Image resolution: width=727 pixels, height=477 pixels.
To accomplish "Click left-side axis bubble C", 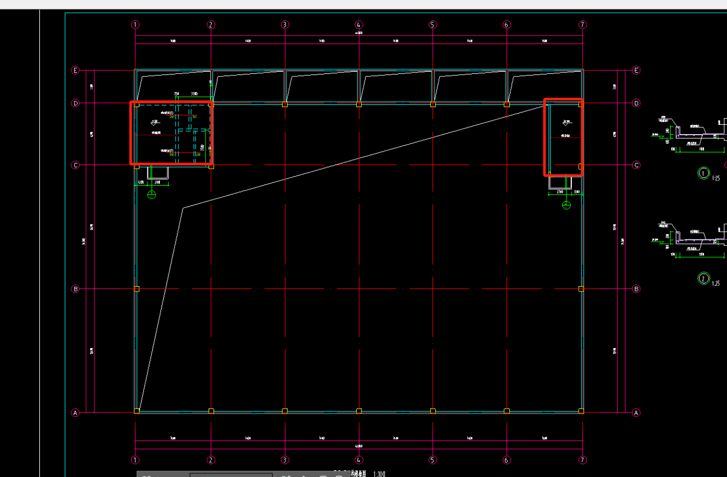I will [x=75, y=165].
